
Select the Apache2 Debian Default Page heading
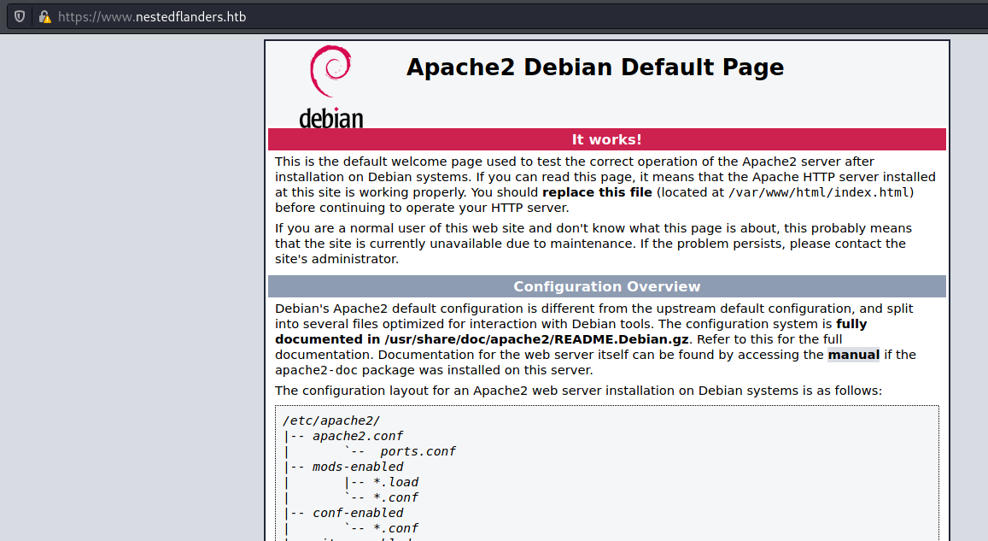(x=595, y=68)
